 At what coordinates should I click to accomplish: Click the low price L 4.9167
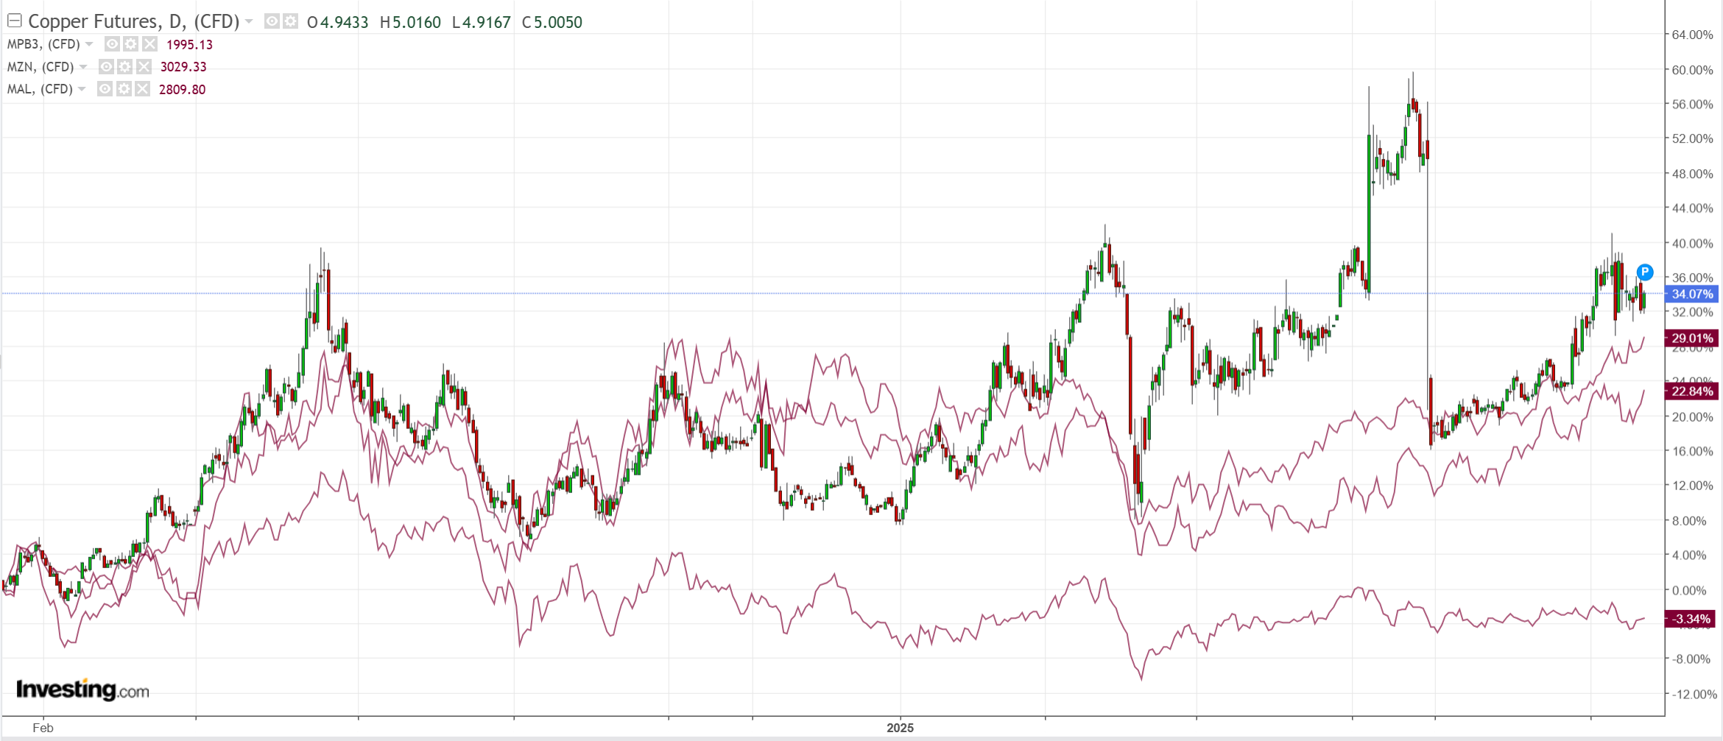coord(482,22)
